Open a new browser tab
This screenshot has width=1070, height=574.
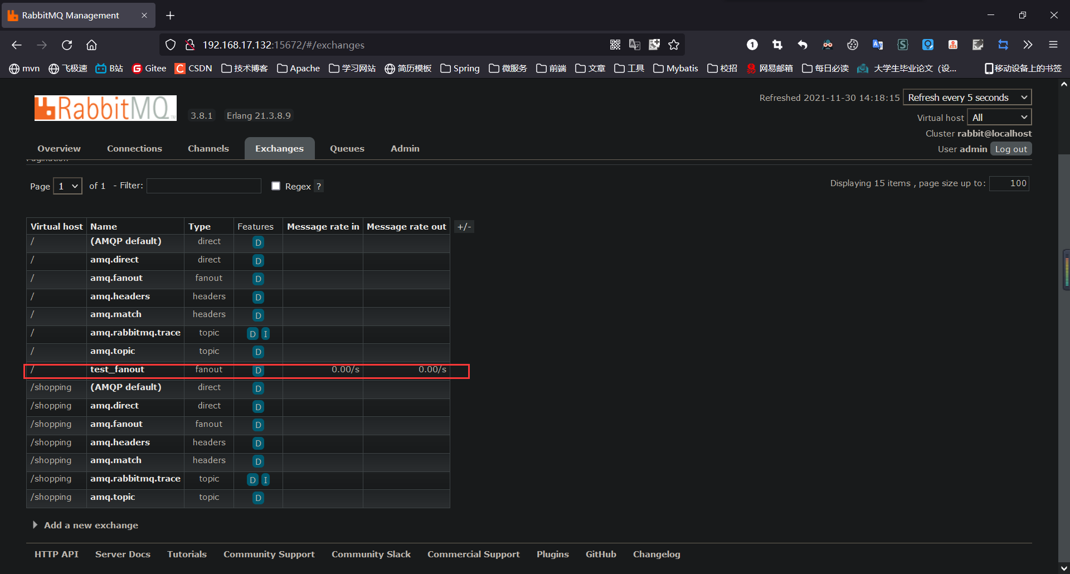point(171,15)
